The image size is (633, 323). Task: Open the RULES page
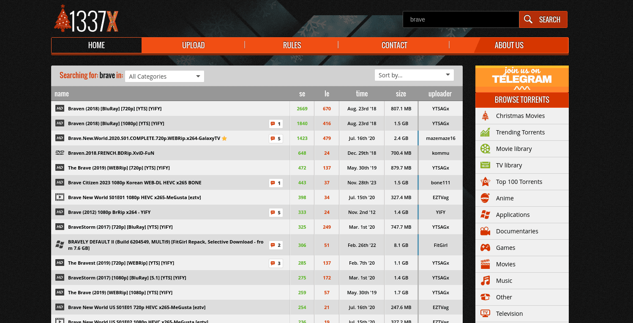pos(292,45)
